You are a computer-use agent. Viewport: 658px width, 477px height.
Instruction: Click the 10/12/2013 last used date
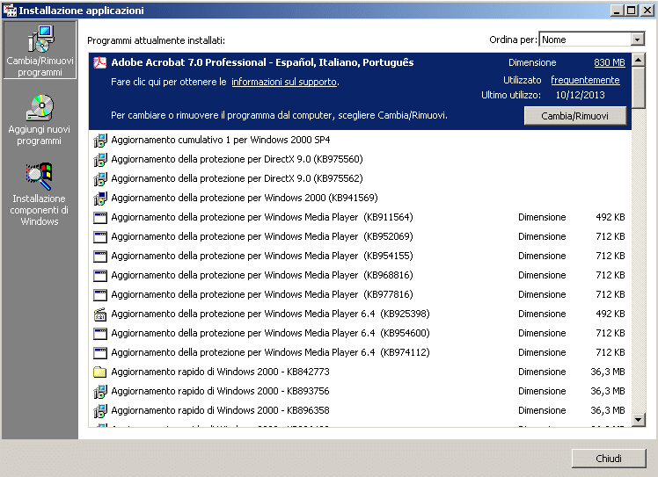(x=580, y=95)
